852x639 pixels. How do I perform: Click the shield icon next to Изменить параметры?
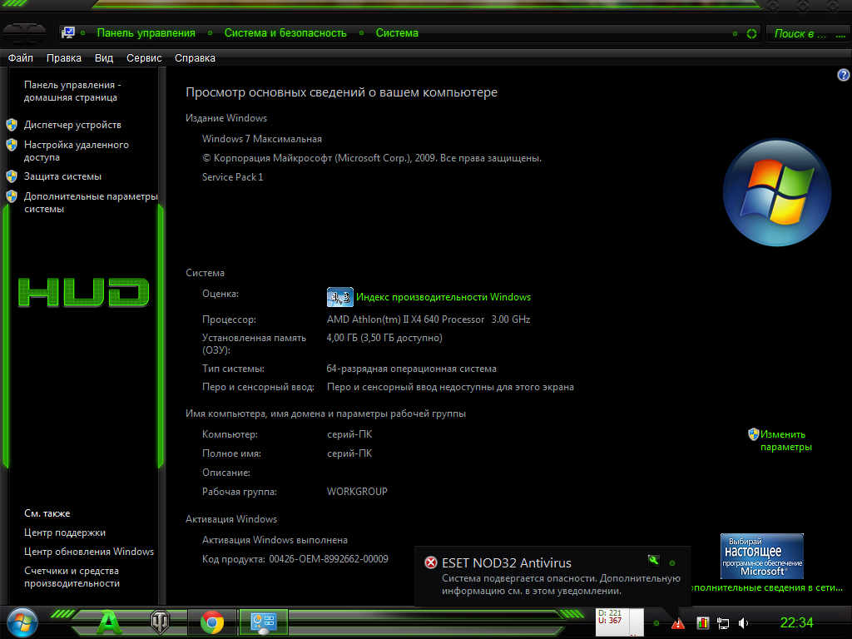pyautogui.click(x=753, y=434)
